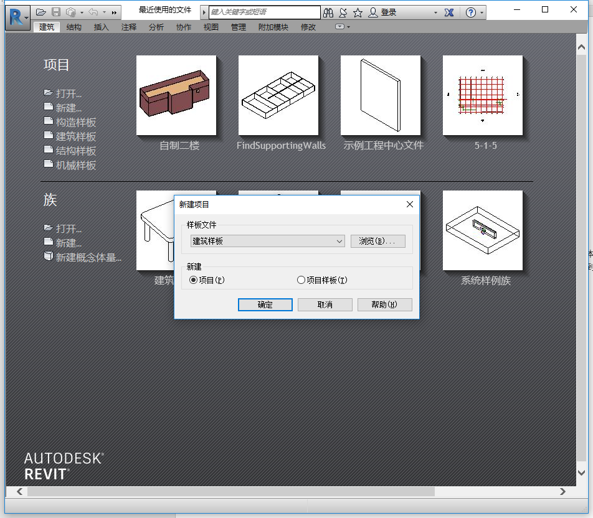Switch to the 分析 ribbon tab
This screenshot has width=593, height=518.
[156, 27]
